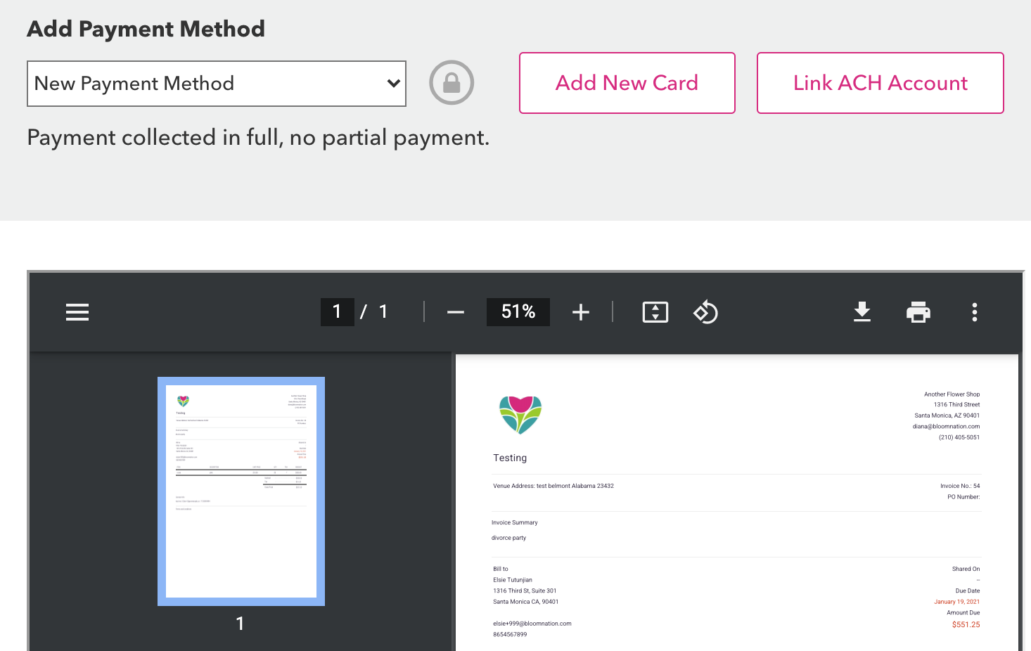Image resolution: width=1031 pixels, height=651 pixels.
Task: Print the invoice PDF
Action: pyautogui.click(x=918, y=312)
